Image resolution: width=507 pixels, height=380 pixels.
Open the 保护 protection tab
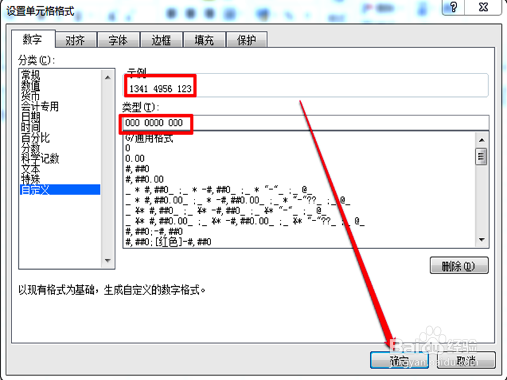(x=246, y=39)
